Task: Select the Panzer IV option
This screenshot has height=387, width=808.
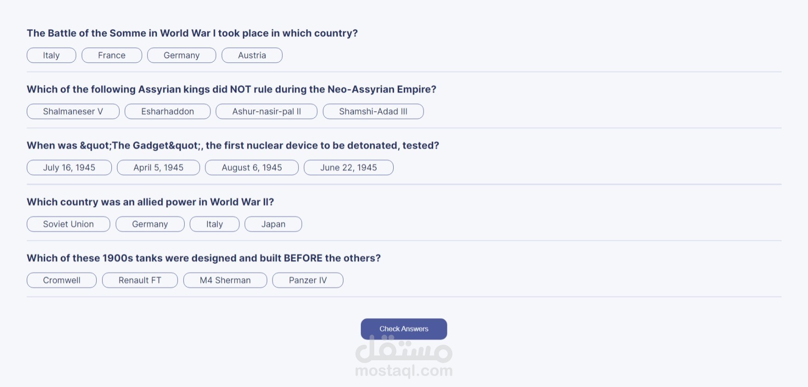Action: (x=308, y=280)
